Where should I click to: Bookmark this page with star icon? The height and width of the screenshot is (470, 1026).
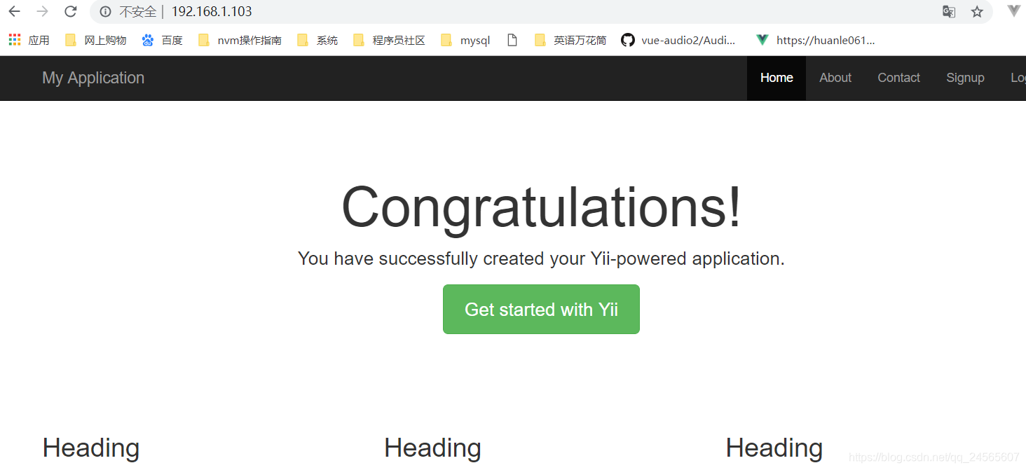[x=977, y=12]
